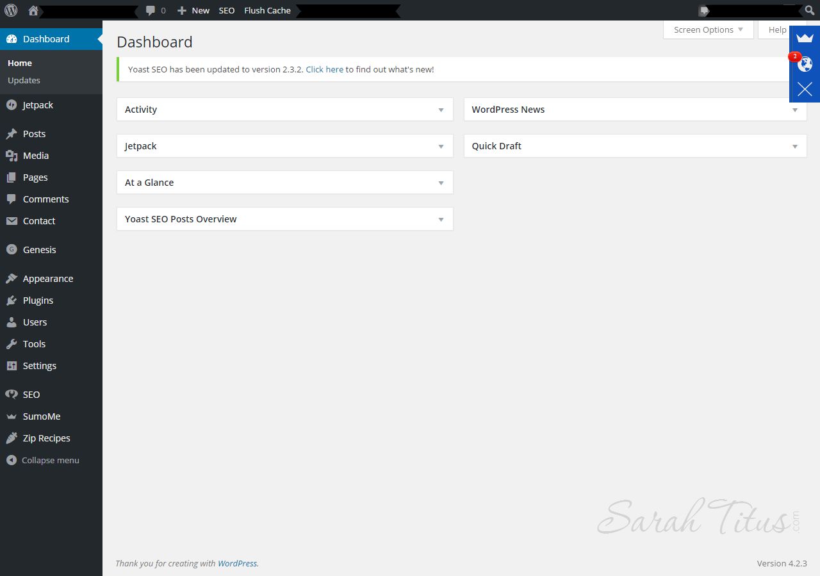Click the Comments speech bubble icon in sidebar

pyautogui.click(x=12, y=199)
